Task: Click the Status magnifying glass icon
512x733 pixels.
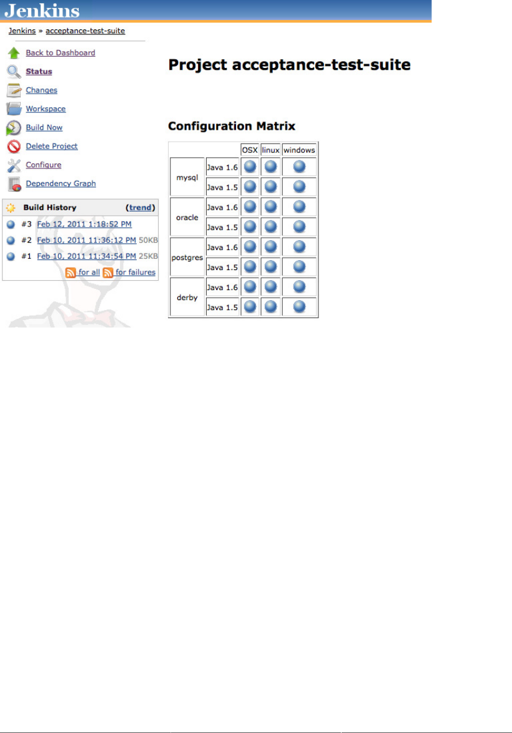Action: click(x=14, y=72)
